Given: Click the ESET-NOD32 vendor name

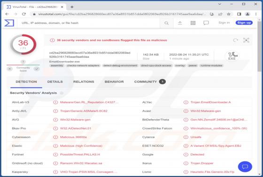Looking at the screenshot, I should coord(153,146).
